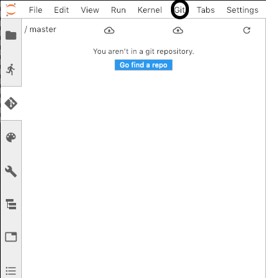Open the Settings menu
This screenshot has width=266, height=278.
coord(242,10)
